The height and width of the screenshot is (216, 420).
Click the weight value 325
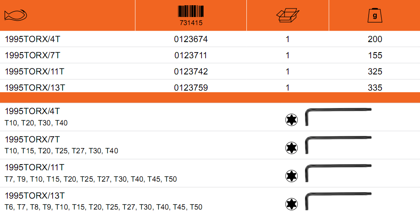coord(375,72)
